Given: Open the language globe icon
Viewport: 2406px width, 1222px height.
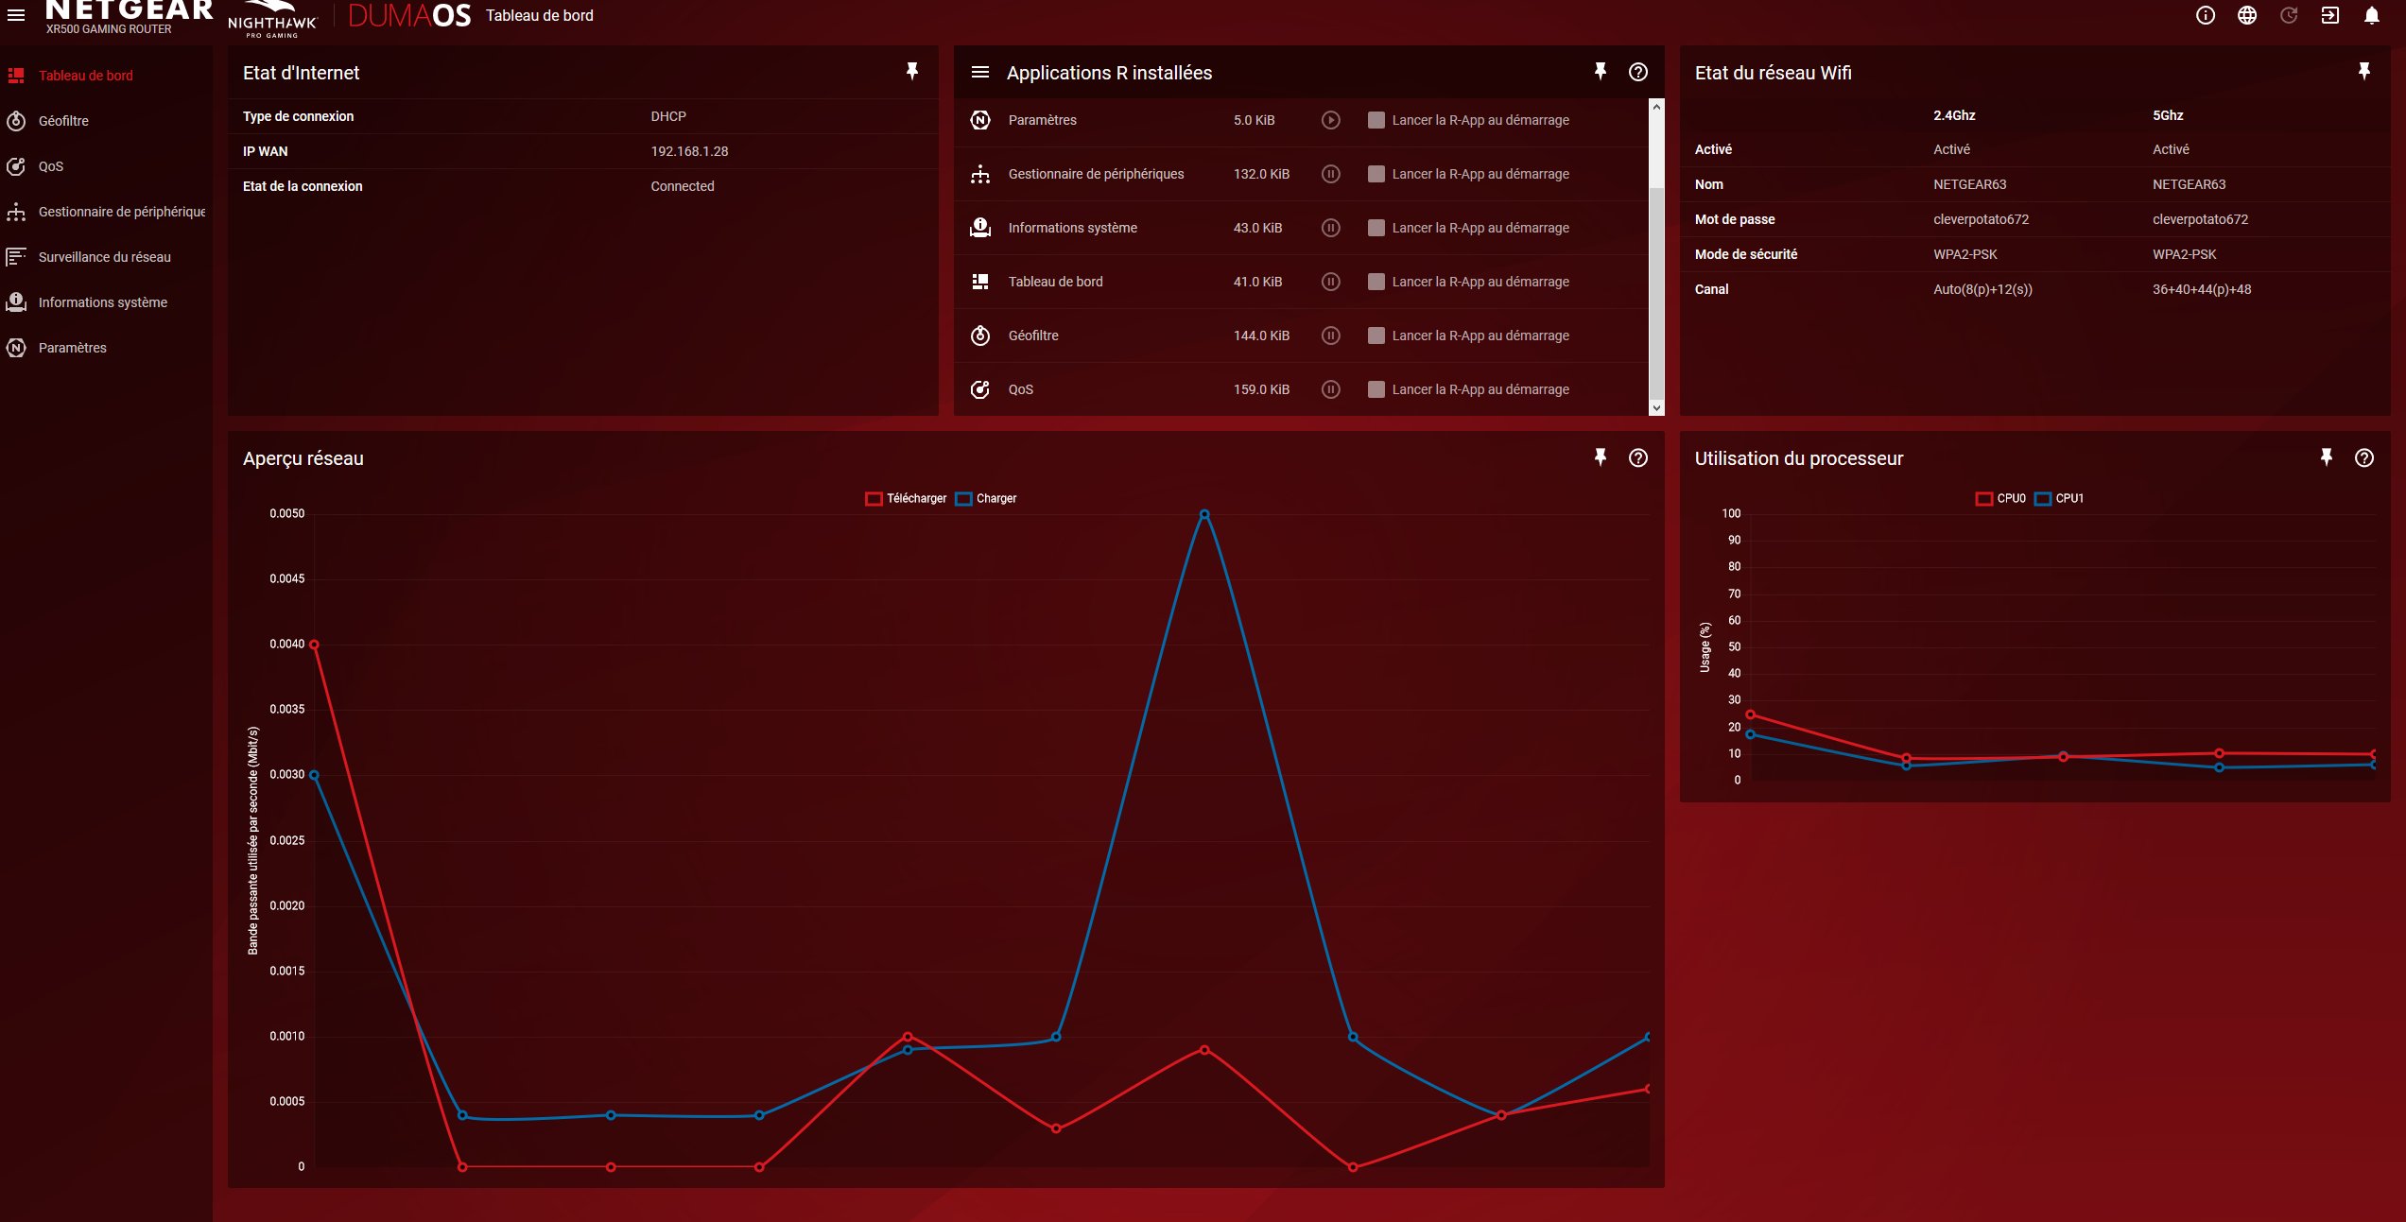Looking at the screenshot, I should point(2246,15).
